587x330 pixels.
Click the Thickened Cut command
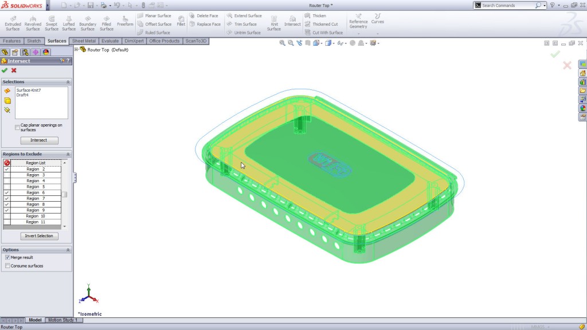tap(321, 24)
